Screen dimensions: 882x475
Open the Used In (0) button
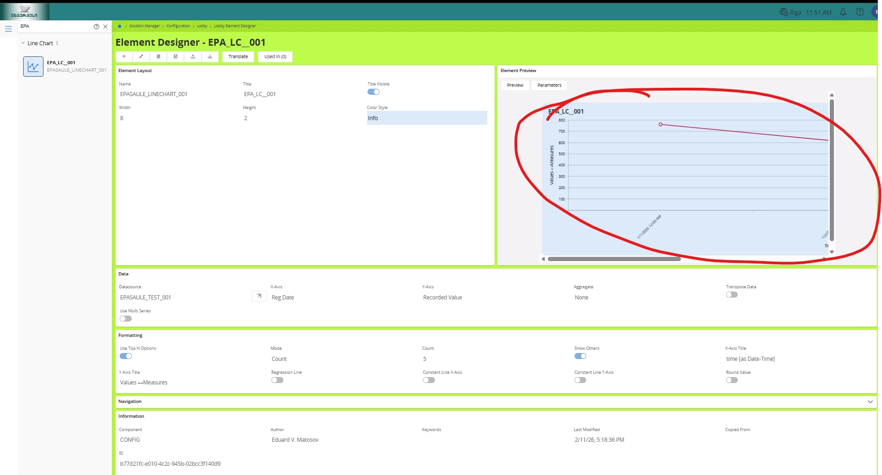pos(275,56)
